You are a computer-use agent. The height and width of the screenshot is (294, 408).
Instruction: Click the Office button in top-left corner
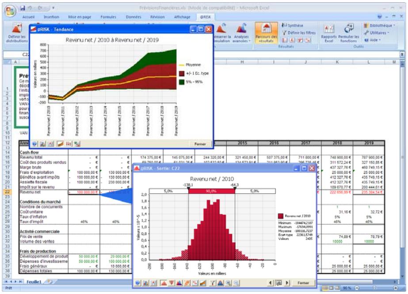pyautogui.click(x=9, y=11)
